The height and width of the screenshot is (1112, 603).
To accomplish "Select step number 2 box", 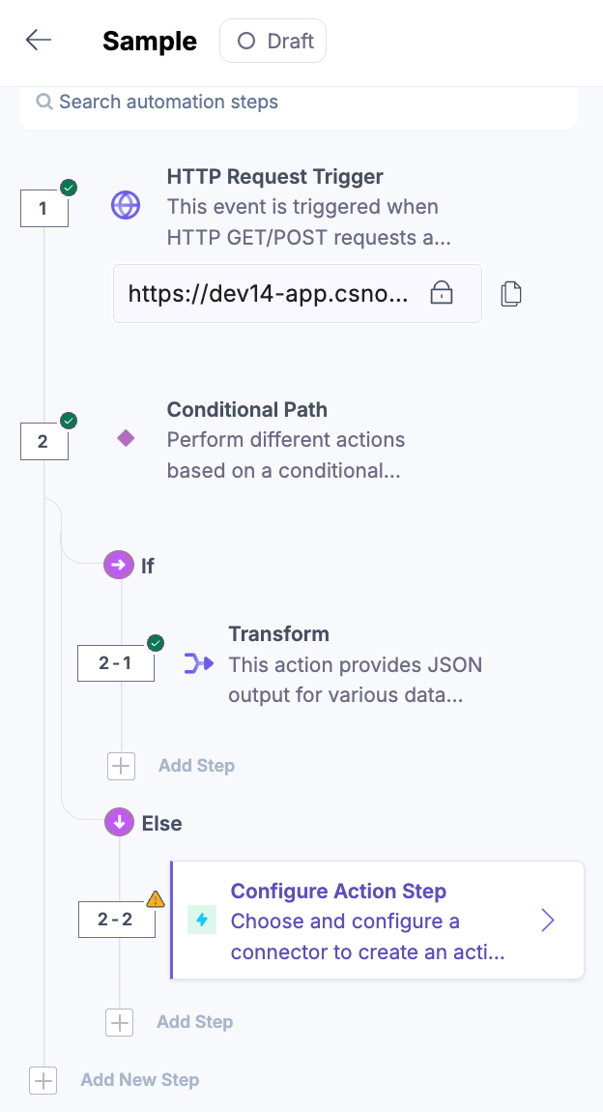I will 43,442.
